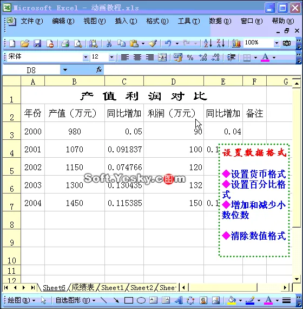
Task: Increase decimal places
Action: [x=203, y=57]
